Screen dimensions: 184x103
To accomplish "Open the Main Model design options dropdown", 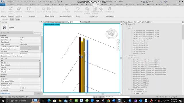I will click(117, 97).
